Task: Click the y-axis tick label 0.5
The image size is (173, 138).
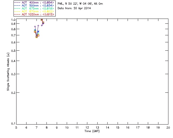Action: (13, 51)
